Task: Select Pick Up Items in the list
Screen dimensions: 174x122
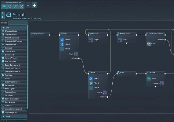Action: click(x=14, y=62)
